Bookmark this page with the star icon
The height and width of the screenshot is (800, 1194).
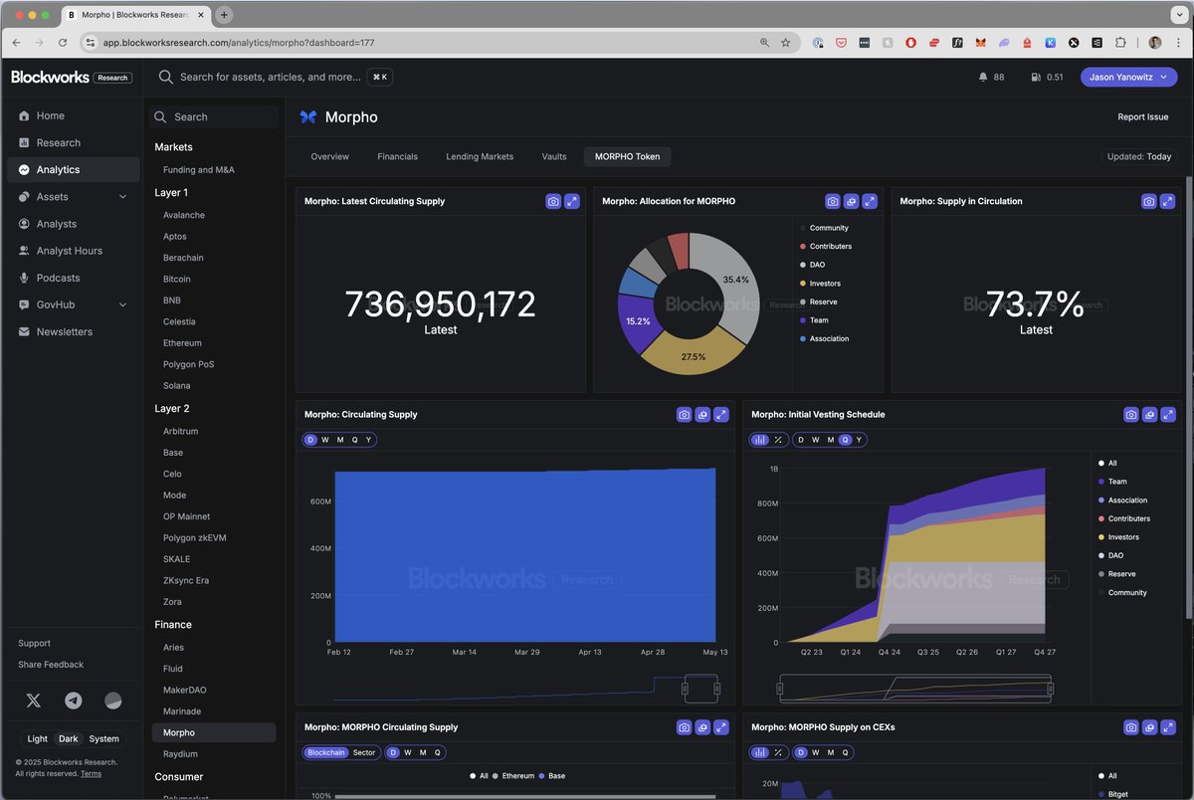point(785,43)
